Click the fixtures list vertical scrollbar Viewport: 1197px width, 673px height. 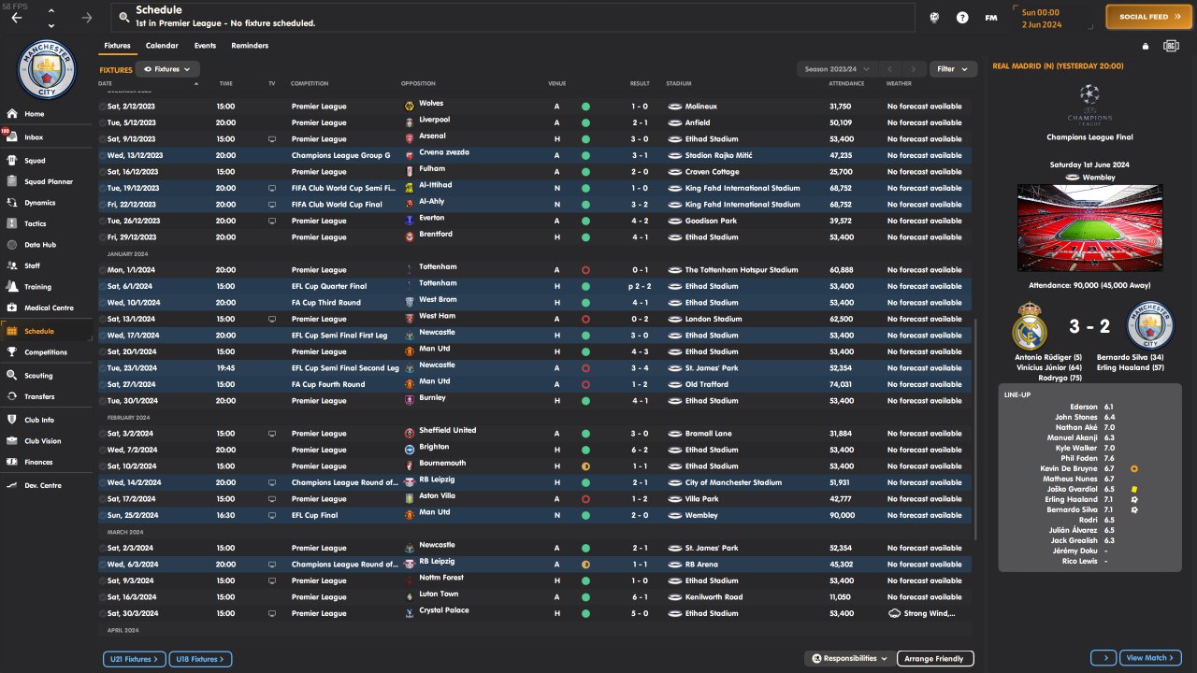click(975, 430)
